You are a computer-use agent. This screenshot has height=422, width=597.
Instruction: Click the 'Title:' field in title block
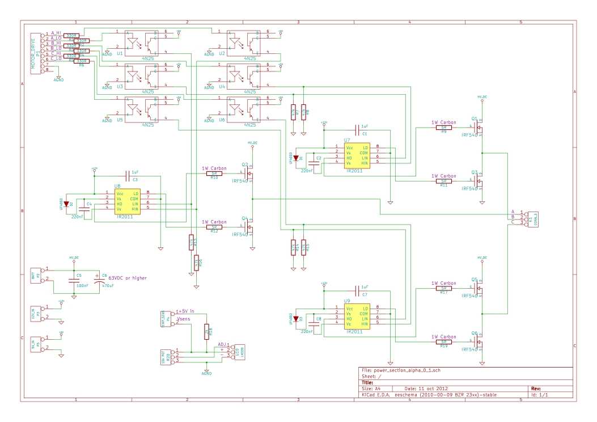(367, 382)
